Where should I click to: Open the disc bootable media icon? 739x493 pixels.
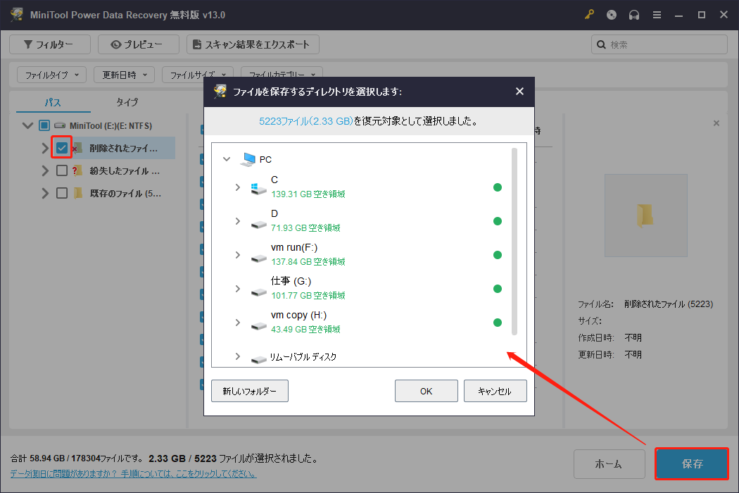click(612, 15)
